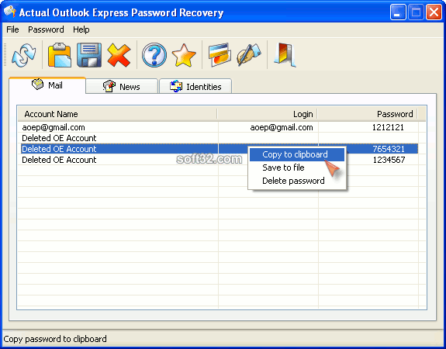Open the Help menu
This screenshot has height=349, width=446.
click(81, 29)
